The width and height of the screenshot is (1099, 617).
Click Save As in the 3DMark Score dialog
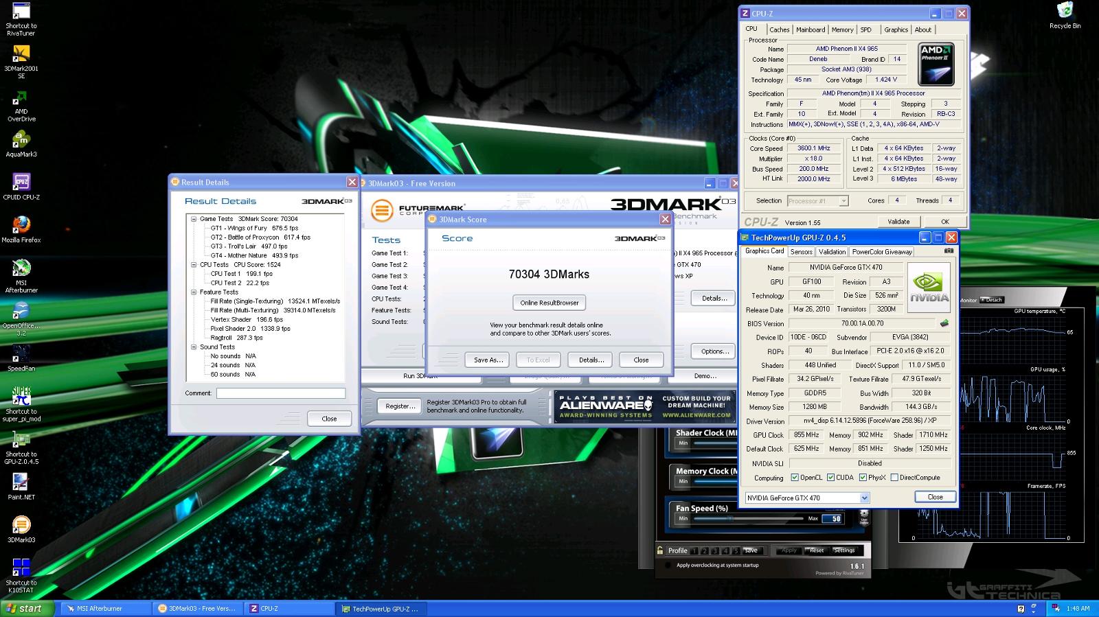click(x=488, y=360)
